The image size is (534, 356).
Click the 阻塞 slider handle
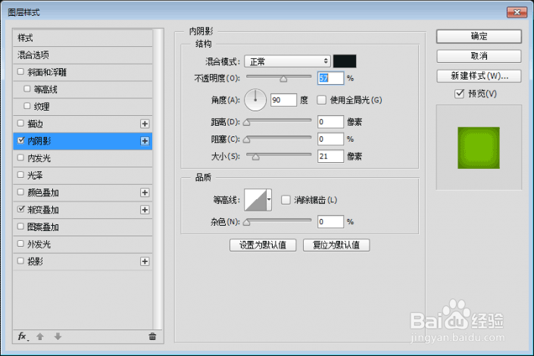pyautogui.click(x=247, y=139)
